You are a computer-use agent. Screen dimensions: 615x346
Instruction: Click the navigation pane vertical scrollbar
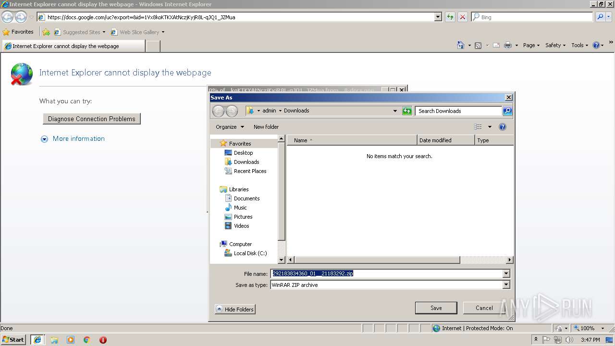(282, 191)
